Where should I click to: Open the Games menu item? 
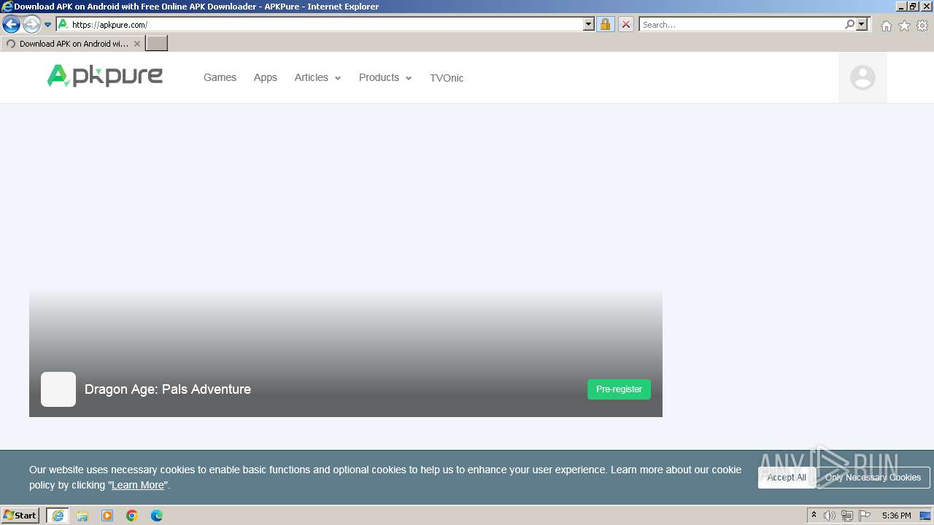pyautogui.click(x=220, y=77)
